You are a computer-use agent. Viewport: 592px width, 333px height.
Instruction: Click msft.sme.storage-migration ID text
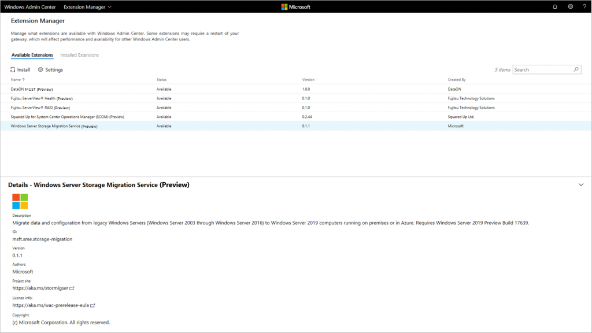pos(42,239)
